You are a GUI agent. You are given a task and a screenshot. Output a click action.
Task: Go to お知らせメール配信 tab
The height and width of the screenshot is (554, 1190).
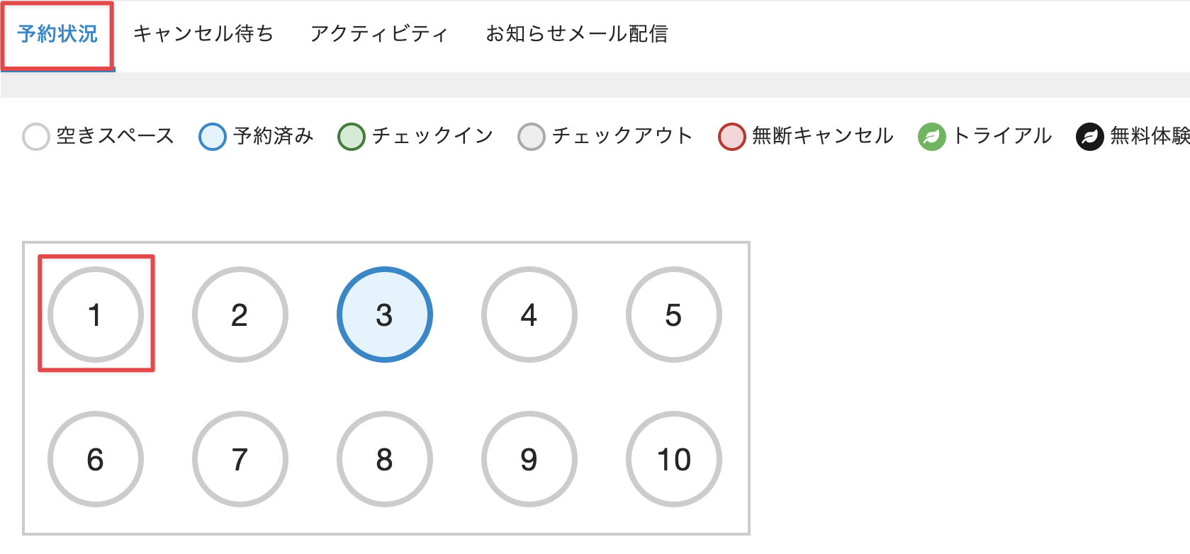point(576,34)
